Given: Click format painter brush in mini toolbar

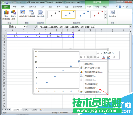Looking at the screenshot, I should [114, 57].
